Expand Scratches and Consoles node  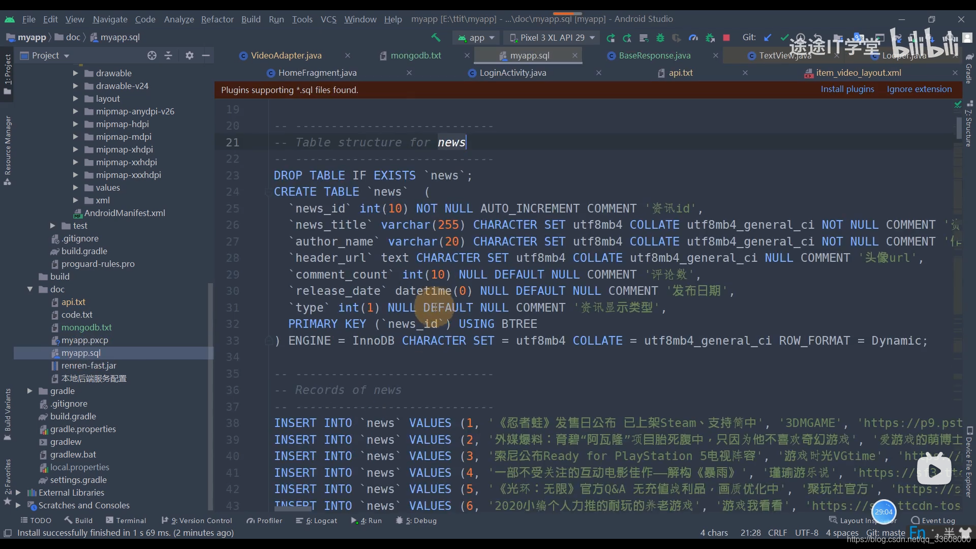click(x=18, y=505)
